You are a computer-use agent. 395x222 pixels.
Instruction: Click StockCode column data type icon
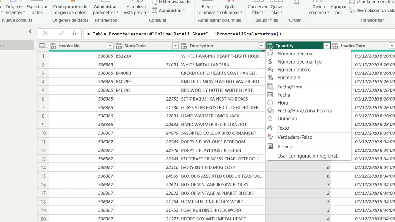118,46
